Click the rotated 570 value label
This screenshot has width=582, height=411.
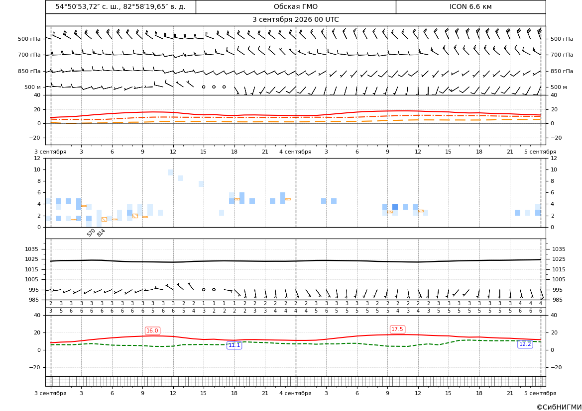[x=91, y=233]
